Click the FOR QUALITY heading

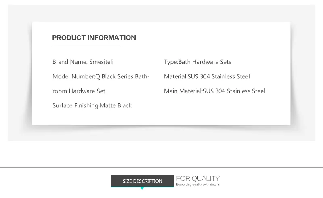pyautogui.click(x=198, y=178)
